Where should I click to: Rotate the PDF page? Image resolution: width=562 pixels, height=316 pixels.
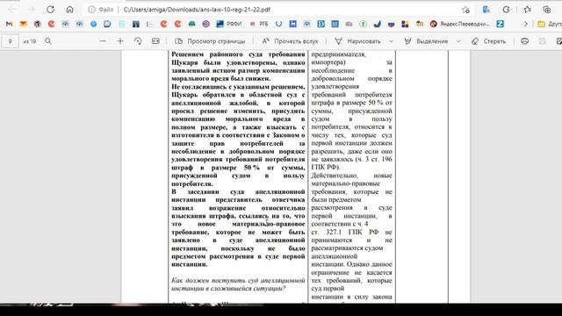point(138,41)
